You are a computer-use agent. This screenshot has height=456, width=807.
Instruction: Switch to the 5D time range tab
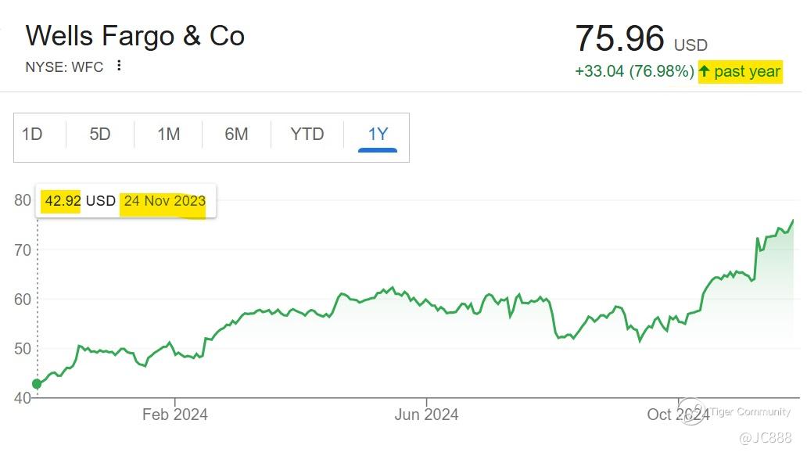pyautogui.click(x=100, y=135)
